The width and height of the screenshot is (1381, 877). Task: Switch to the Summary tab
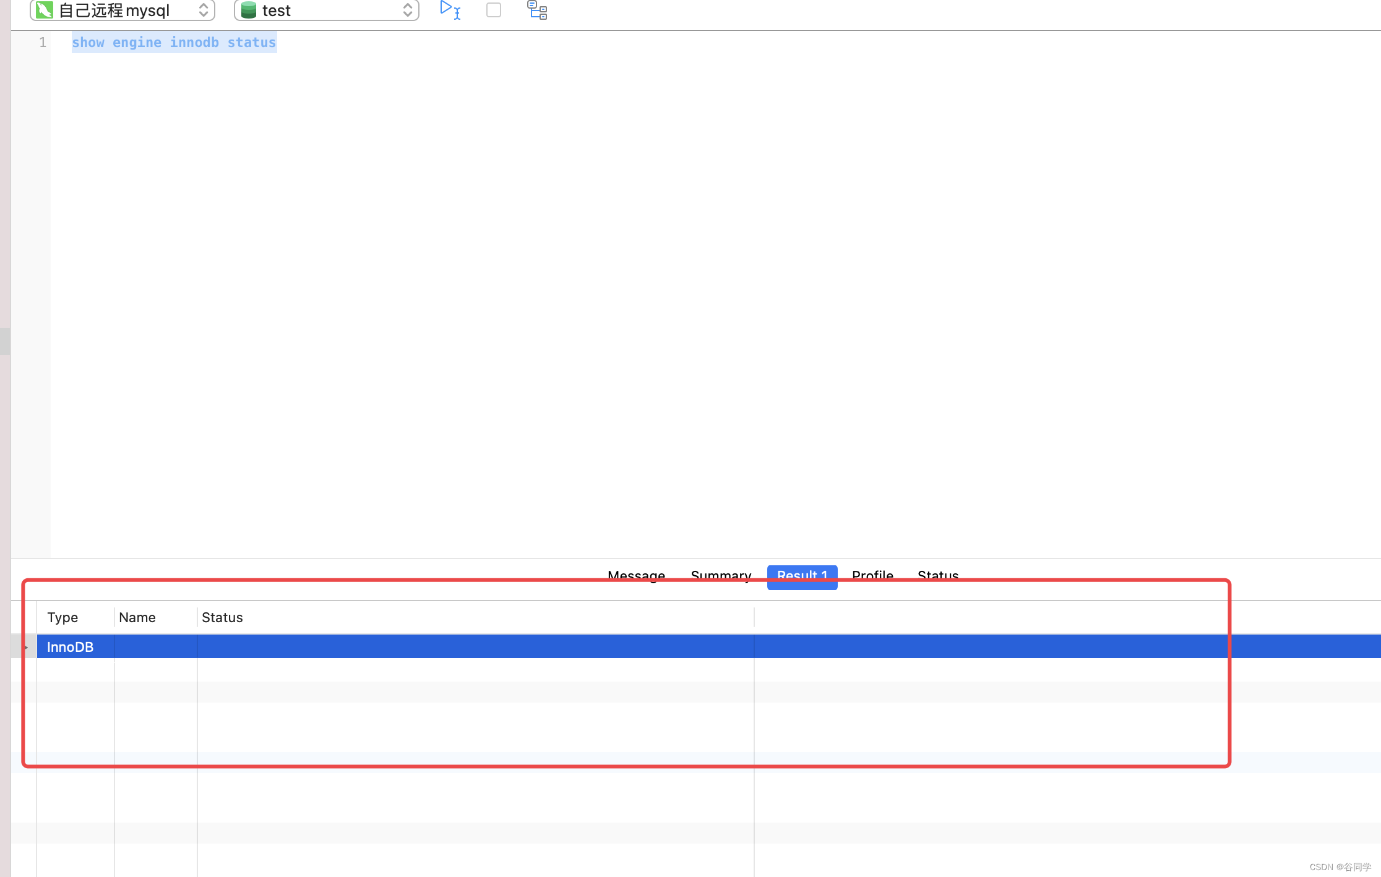tap(721, 575)
